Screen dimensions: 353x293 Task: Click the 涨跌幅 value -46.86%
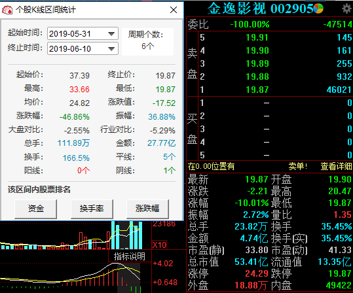click(75, 117)
